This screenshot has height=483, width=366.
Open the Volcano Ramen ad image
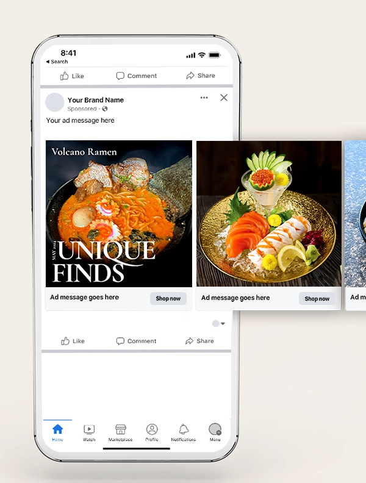click(119, 214)
